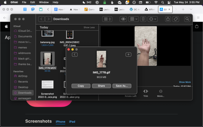
Task: Click the Mastodon bookmark icon in browser
Action: pos(33,9)
